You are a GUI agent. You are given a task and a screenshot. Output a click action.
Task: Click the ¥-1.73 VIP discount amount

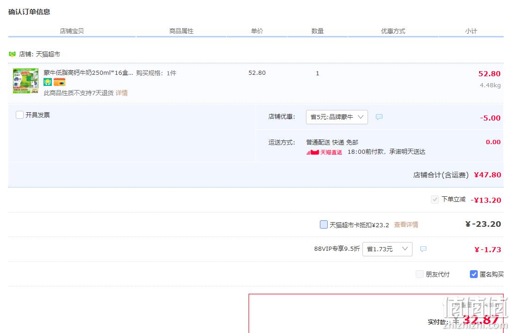click(488, 249)
